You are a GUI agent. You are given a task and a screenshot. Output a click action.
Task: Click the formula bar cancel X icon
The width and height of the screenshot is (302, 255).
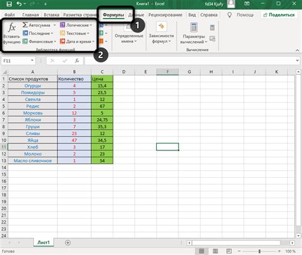52,61
